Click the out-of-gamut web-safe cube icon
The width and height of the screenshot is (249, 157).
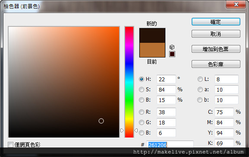click(172, 47)
